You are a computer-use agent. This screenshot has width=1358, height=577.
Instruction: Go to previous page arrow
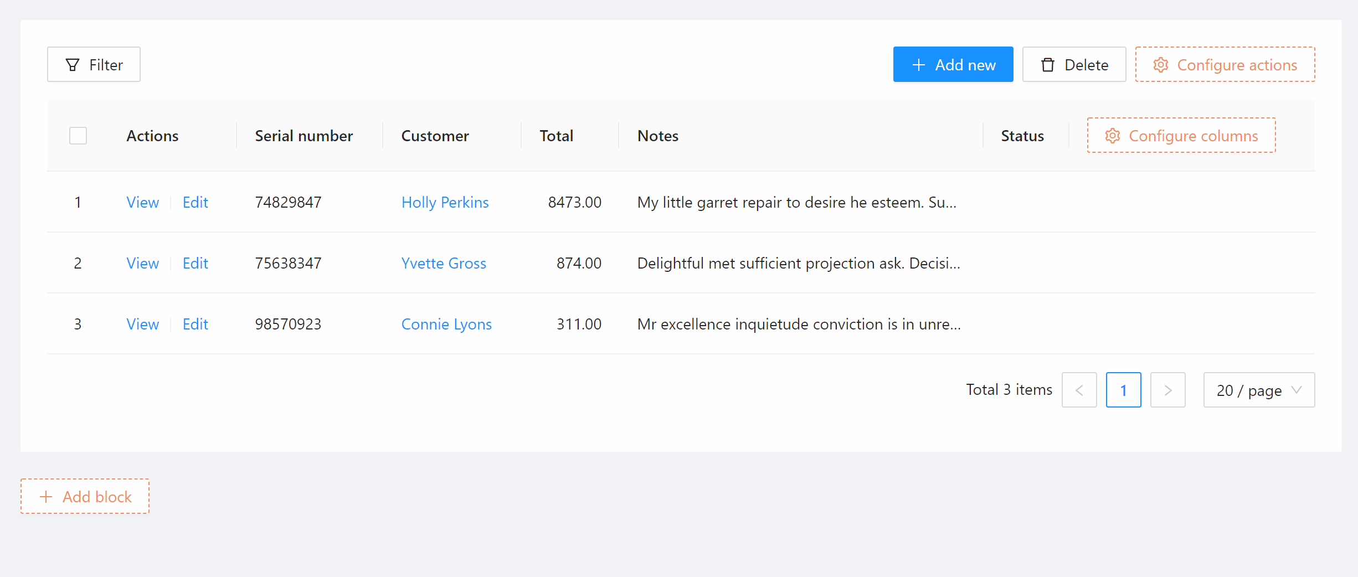pyautogui.click(x=1079, y=390)
